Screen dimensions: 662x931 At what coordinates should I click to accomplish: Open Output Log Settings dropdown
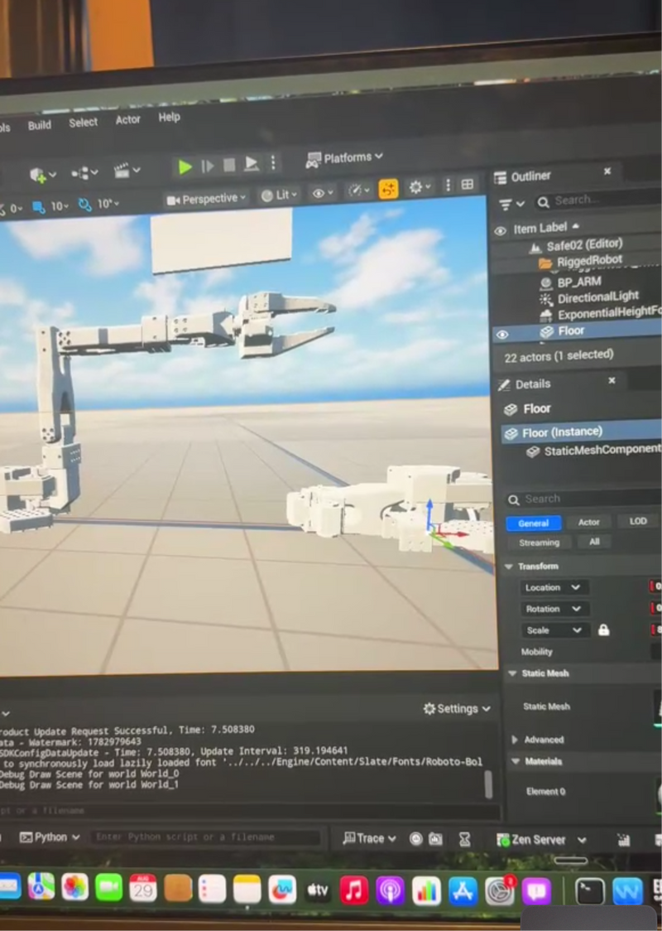(457, 708)
